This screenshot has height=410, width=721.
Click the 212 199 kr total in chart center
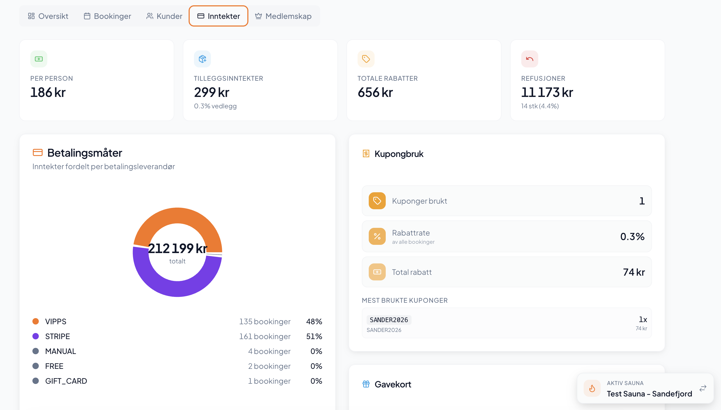pos(177,248)
